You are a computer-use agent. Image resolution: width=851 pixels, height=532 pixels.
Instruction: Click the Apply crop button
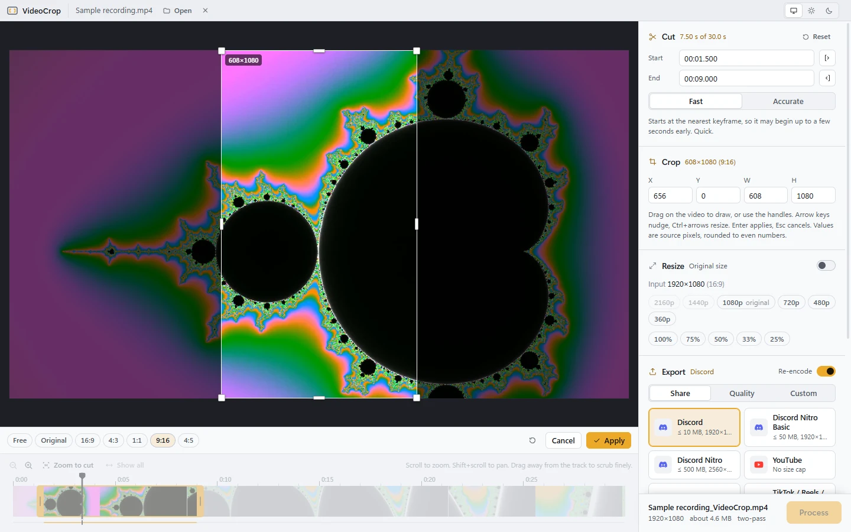click(609, 440)
